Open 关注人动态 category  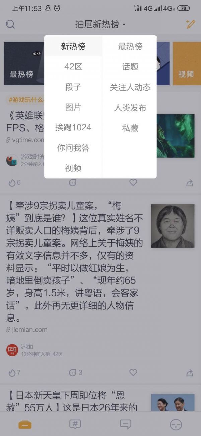point(130,87)
